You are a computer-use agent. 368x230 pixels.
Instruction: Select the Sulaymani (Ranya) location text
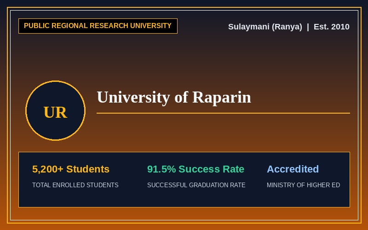coord(265,27)
